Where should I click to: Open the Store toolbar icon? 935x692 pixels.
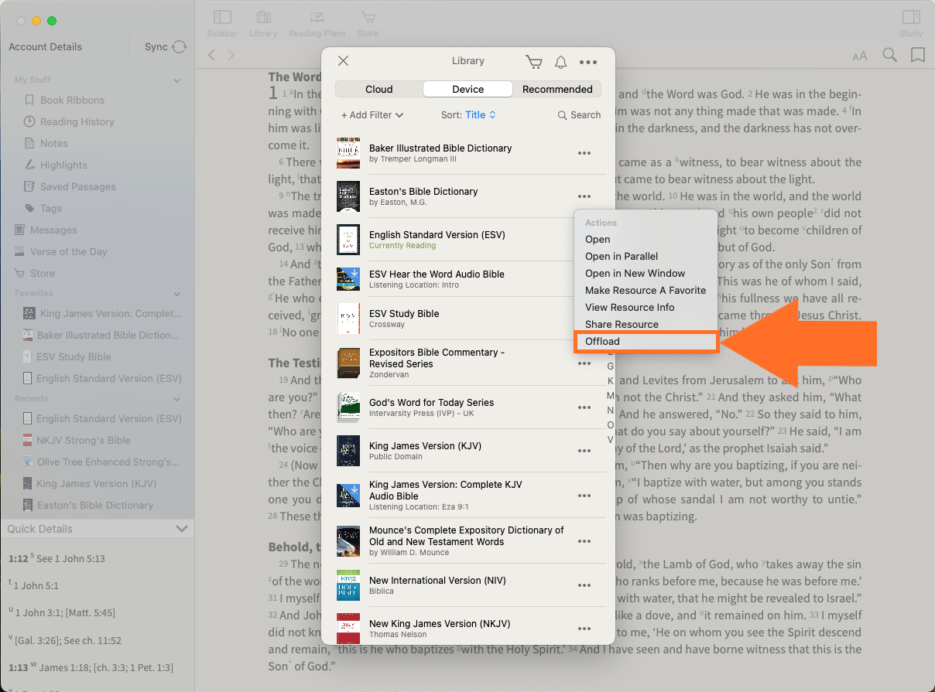point(368,17)
